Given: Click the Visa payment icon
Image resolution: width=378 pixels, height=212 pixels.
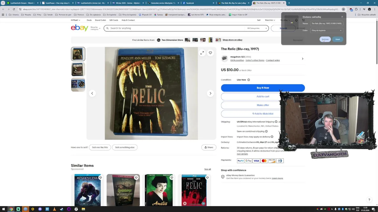Looking at the screenshot, I should (256, 161).
